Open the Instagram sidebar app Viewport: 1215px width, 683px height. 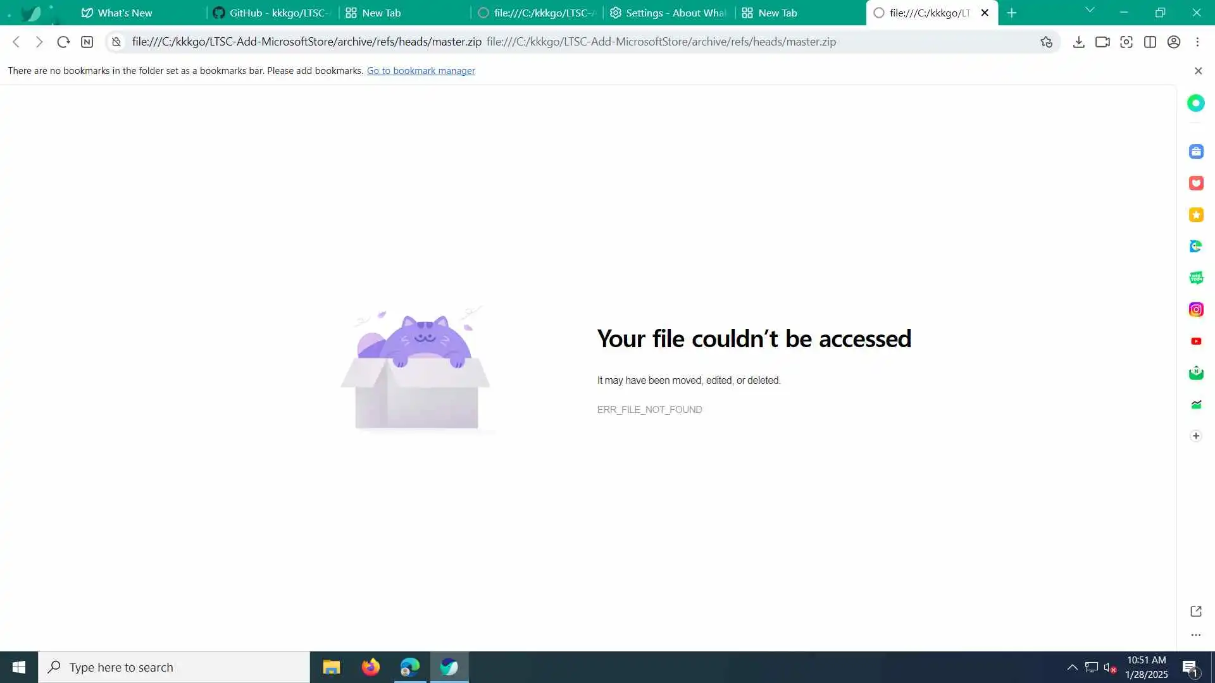tap(1195, 310)
